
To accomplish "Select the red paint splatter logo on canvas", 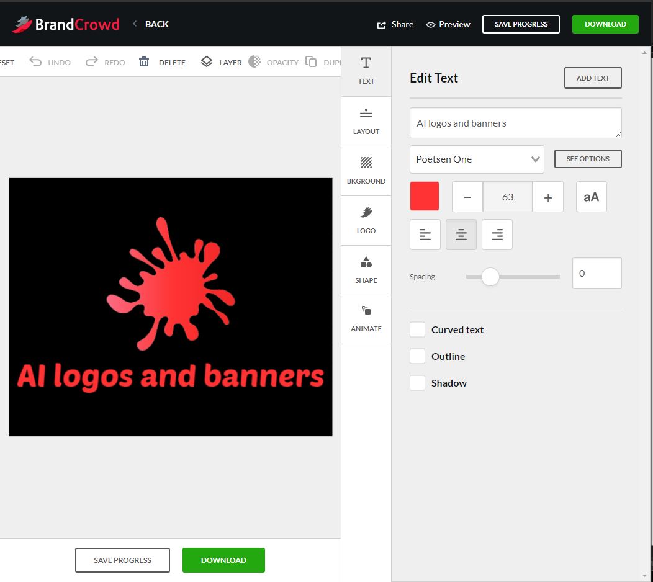I will point(171,283).
